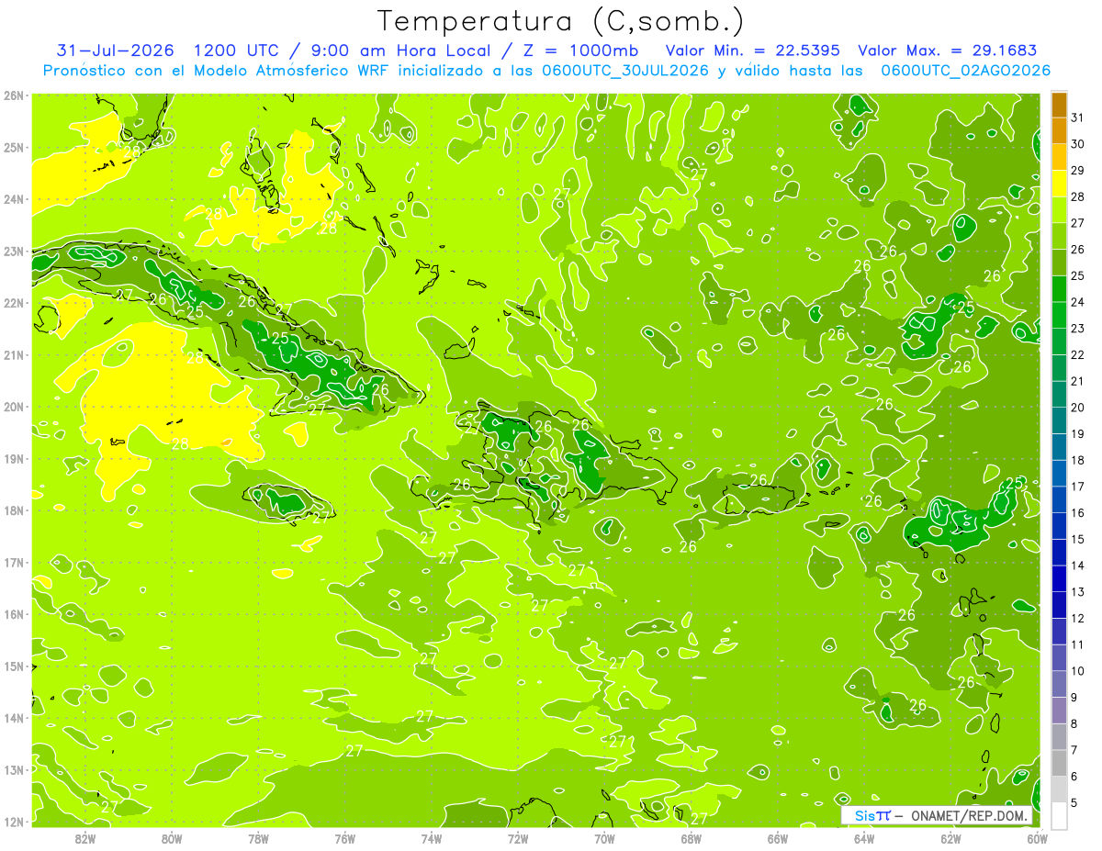The width and height of the screenshot is (1102, 851).
Task: Click the '64W' longitude axis label
Action: [x=864, y=838]
